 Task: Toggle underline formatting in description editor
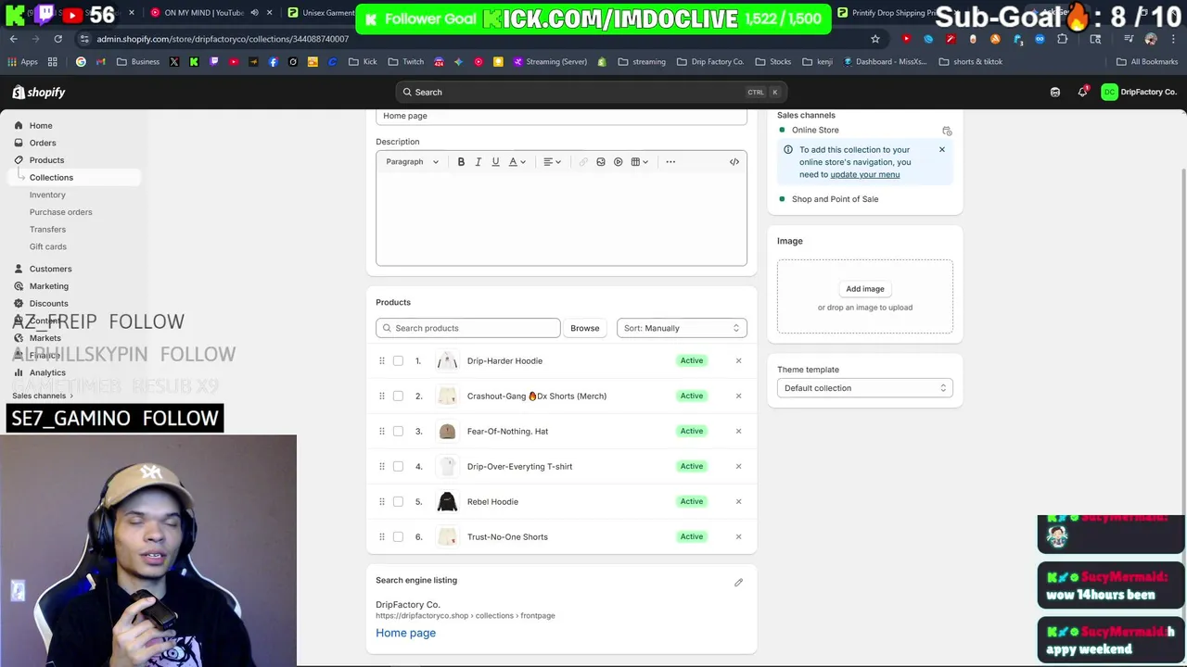[495, 162]
